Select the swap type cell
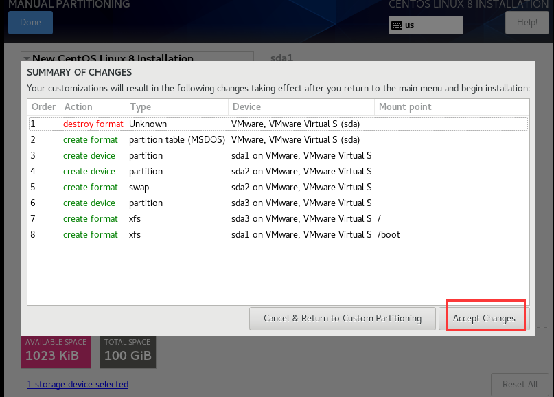Image resolution: width=554 pixels, height=397 pixels. coord(139,188)
